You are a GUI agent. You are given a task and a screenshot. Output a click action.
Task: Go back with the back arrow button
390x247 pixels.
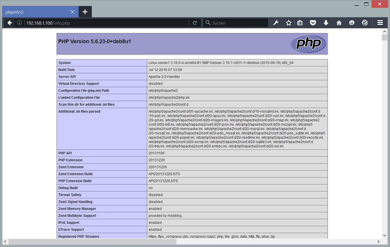(x=10, y=23)
